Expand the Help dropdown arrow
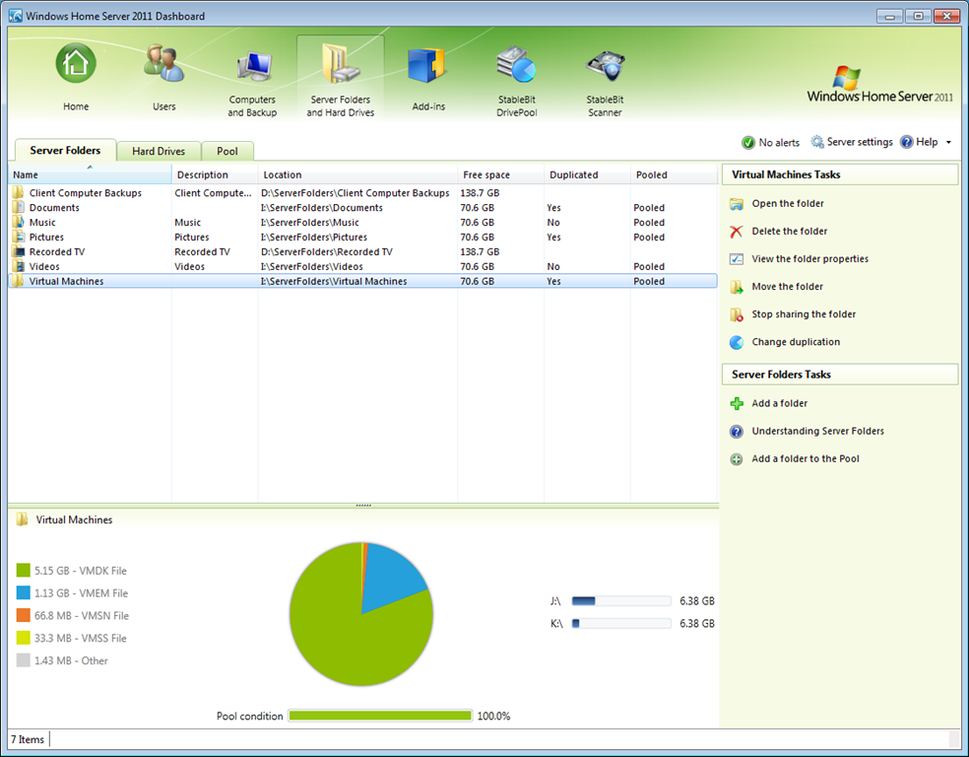The width and height of the screenshot is (969, 757). pos(948,142)
